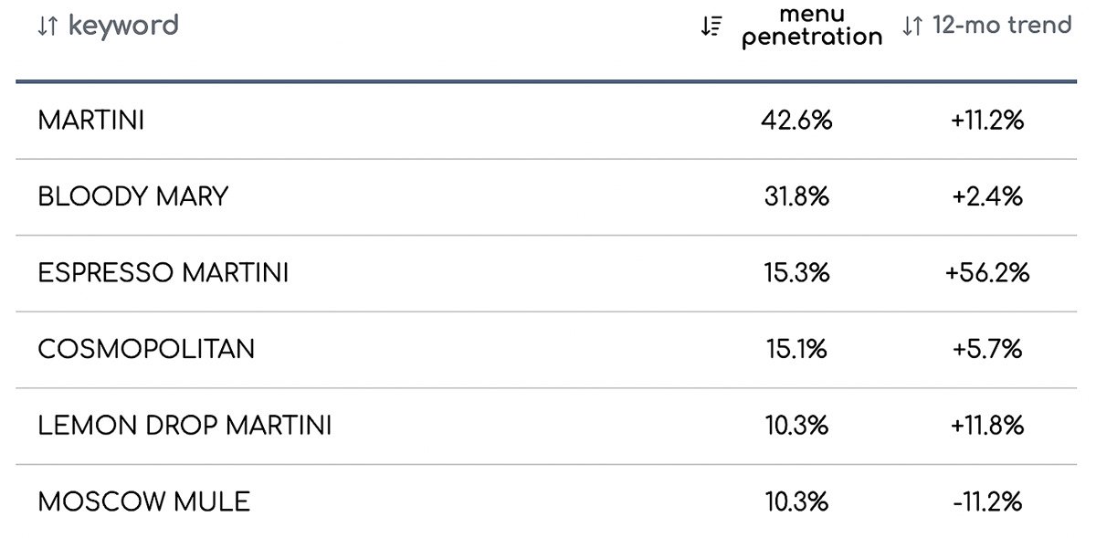Click the -11.2% trend for Moscow Mule

click(x=987, y=501)
